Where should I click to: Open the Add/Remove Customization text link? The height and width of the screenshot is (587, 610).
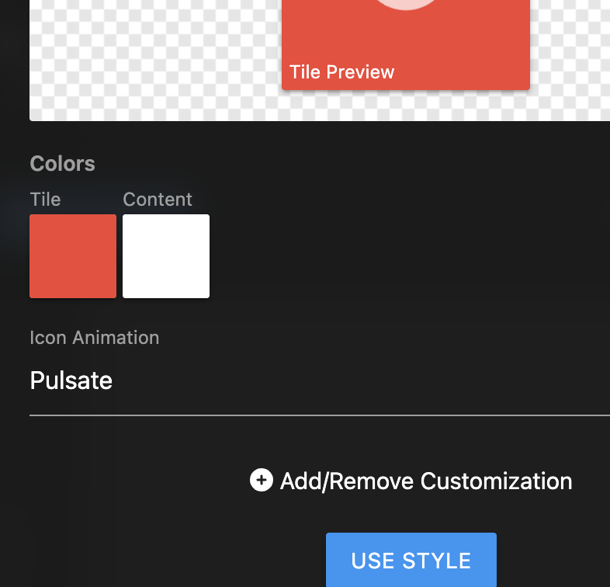[426, 481]
